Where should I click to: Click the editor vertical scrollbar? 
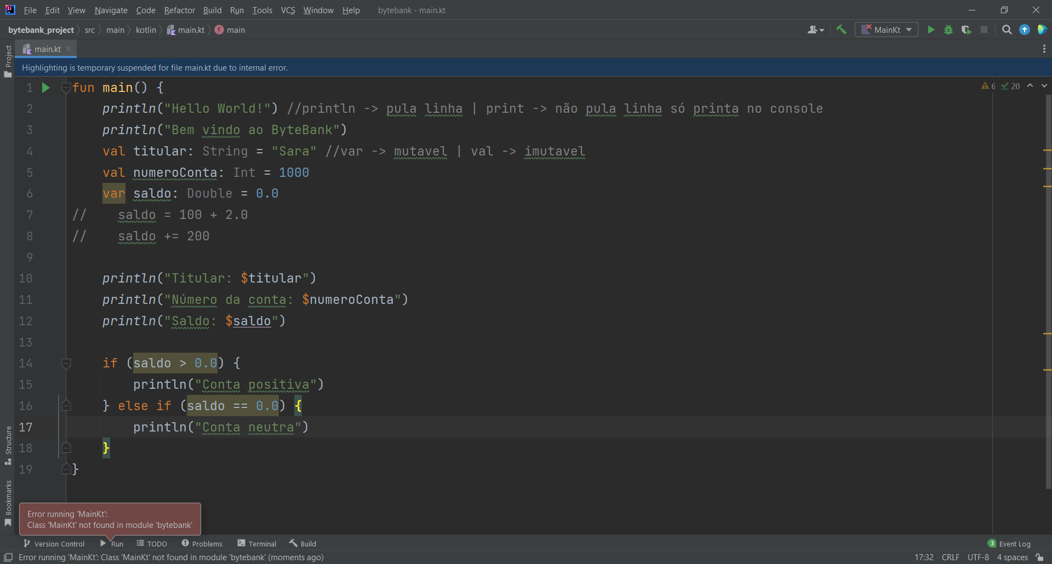coord(1048,291)
